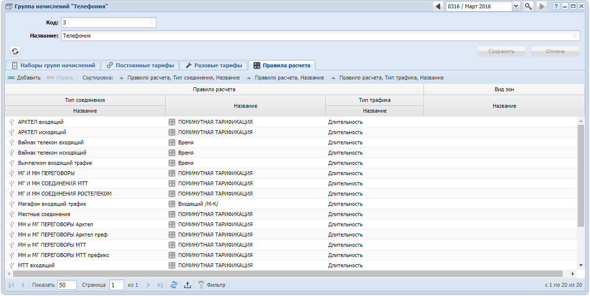Click Время cell in Вайнах телеком исходящий row

[x=246, y=153]
